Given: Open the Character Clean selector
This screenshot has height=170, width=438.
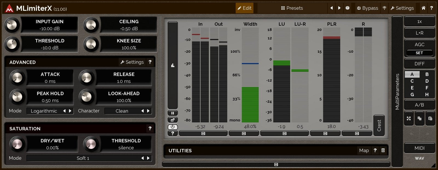Looking at the screenshot, I should pyautogui.click(x=122, y=111).
